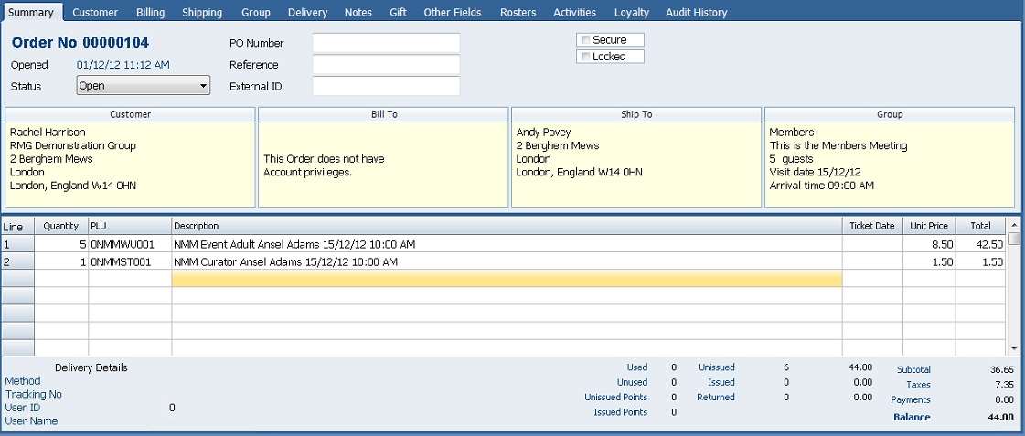Click the highlighted empty Description cell
The width and height of the screenshot is (1025, 436).
507,279
